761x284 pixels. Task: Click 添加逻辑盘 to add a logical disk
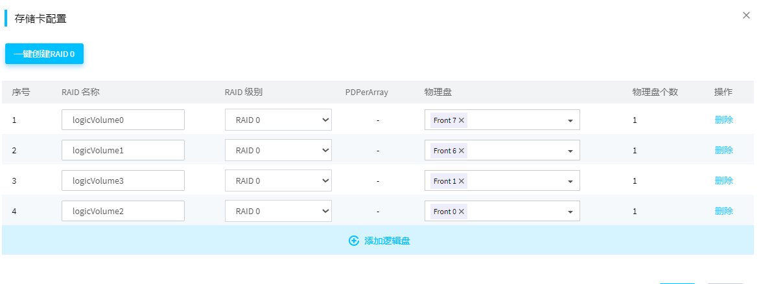click(x=386, y=241)
